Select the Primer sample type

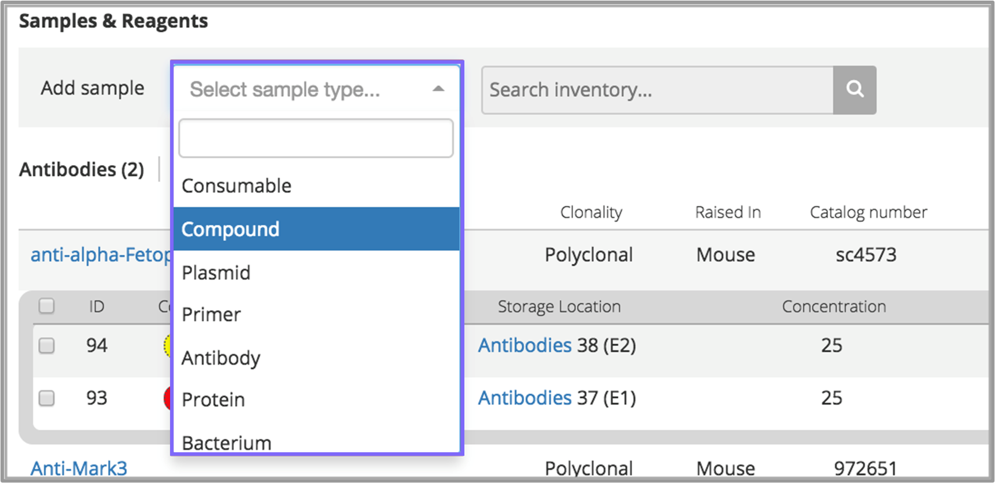point(211,315)
